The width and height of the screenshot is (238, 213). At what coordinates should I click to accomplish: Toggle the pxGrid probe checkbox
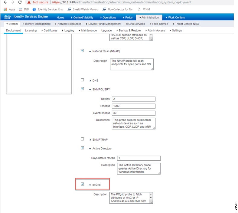[82, 184]
